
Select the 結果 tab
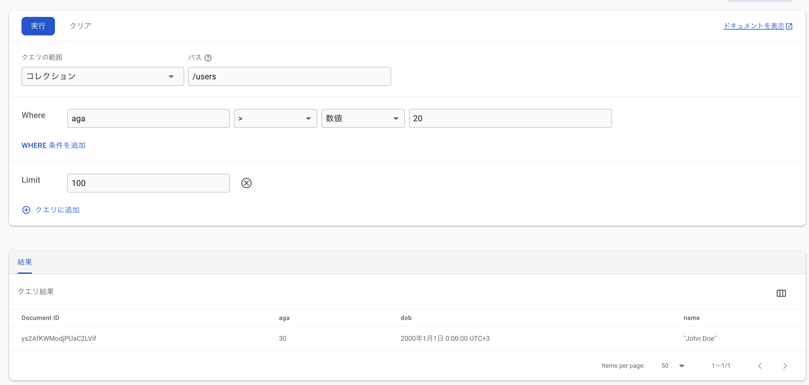click(25, 262)
